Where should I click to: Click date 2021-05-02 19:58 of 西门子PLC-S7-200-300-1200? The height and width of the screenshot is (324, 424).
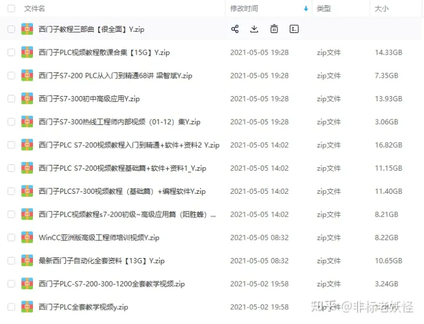259,284
